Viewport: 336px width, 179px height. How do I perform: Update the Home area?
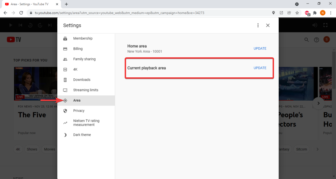pos(260,49)
